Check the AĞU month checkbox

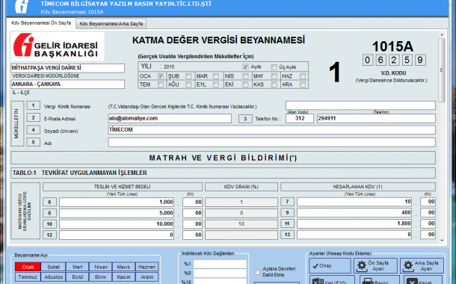tap(188, 84)
